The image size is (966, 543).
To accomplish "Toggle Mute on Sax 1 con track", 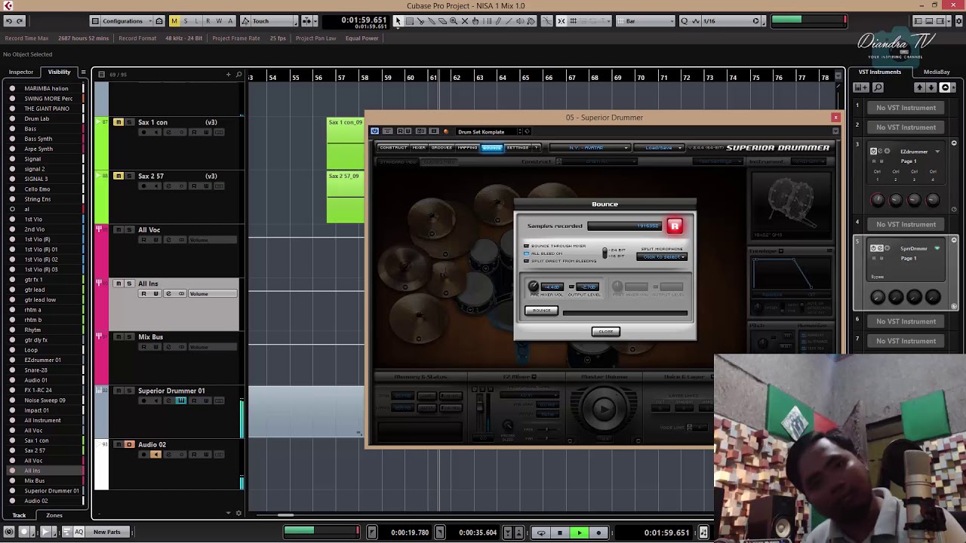I will click(x=118, y=122).
